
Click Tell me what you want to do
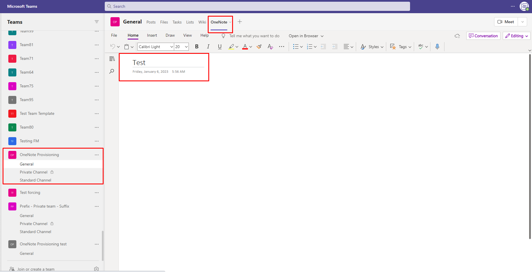pos(254,36)
